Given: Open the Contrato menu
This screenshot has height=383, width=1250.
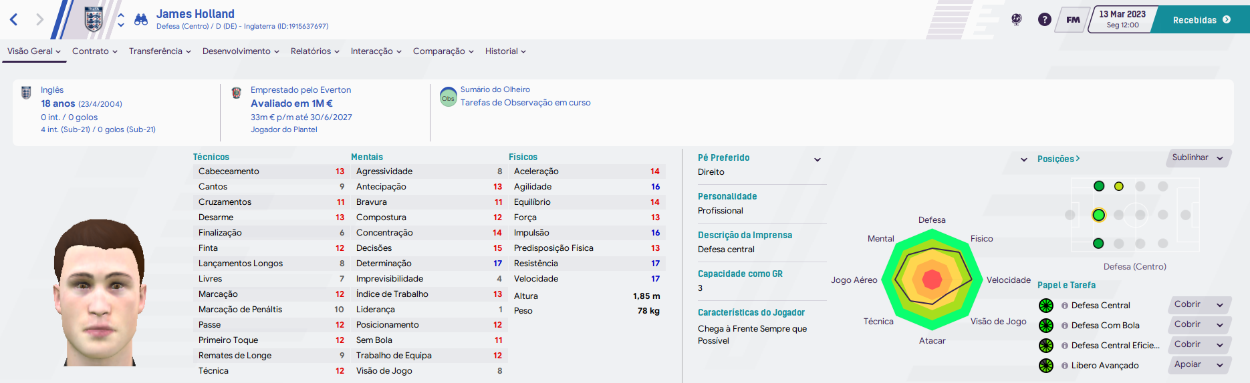Looking at the screenshot, I should 95,51.
